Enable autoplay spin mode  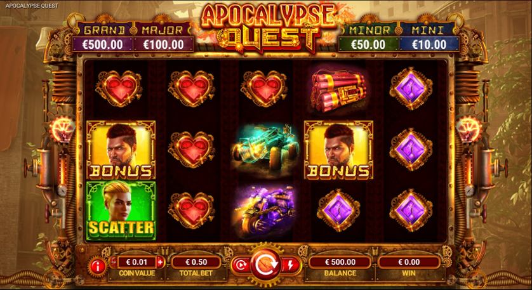pyautogui.click(x=242, y=265)
